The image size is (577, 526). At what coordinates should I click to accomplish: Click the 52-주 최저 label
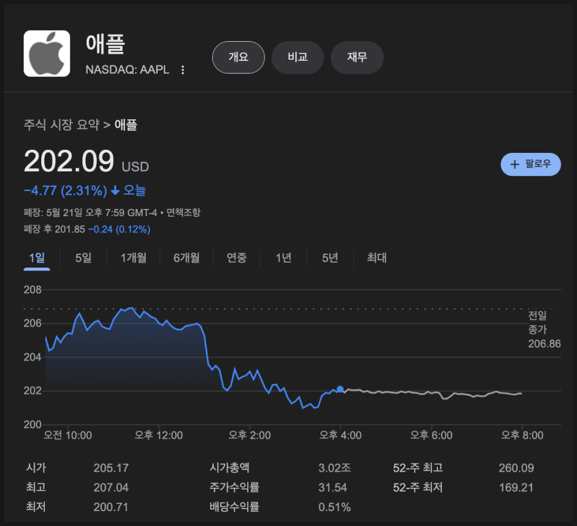tap(418, 487)
